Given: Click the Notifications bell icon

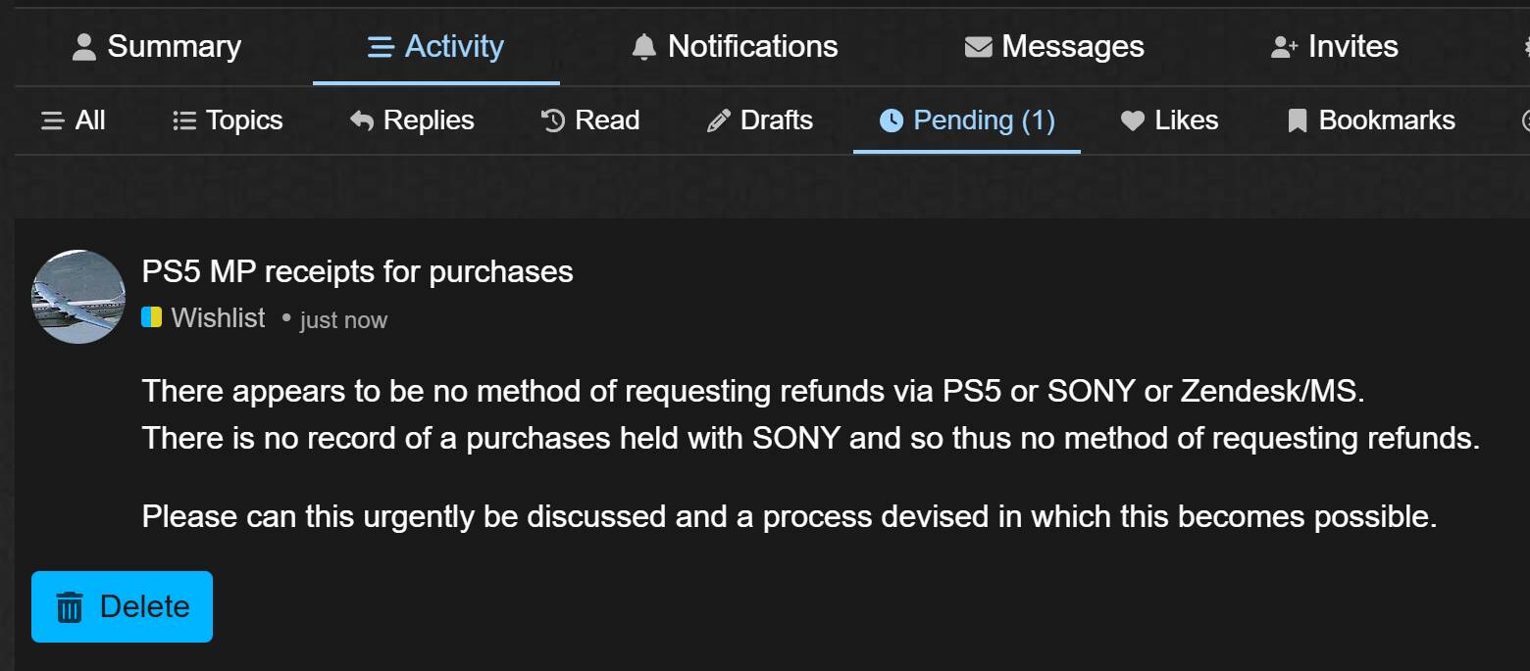Looking at the screenshot, I should [x=643, y=47].
